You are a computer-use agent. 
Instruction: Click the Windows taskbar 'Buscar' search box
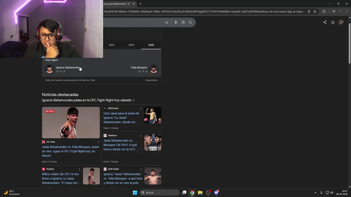(x=160, y=193)
